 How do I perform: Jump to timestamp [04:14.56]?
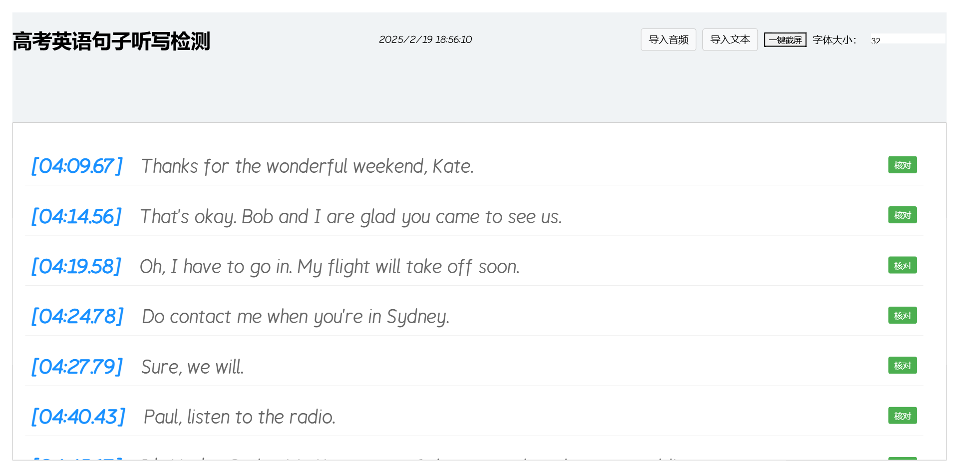coord(76,216)
